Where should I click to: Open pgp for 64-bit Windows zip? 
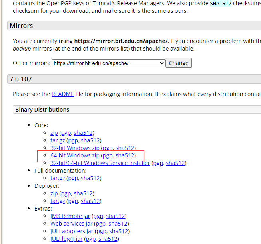[x=108, y=155]
